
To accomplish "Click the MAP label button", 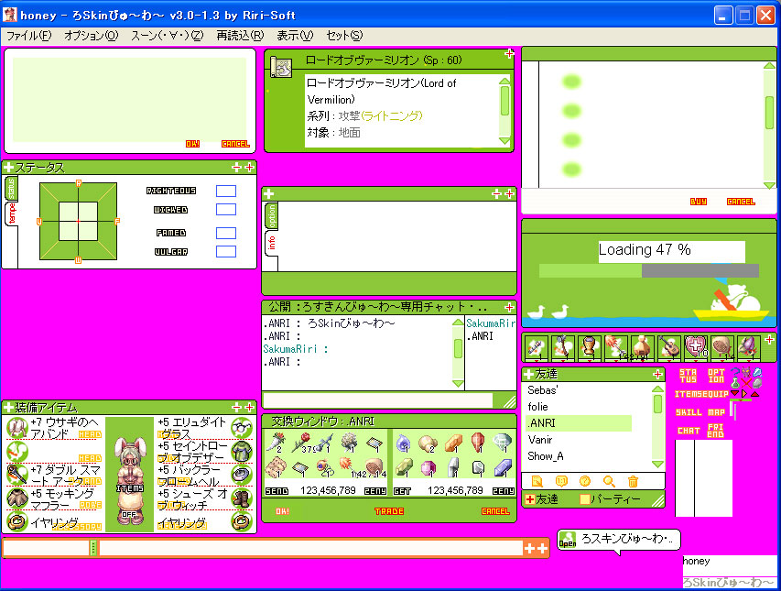I will (716, 412).
